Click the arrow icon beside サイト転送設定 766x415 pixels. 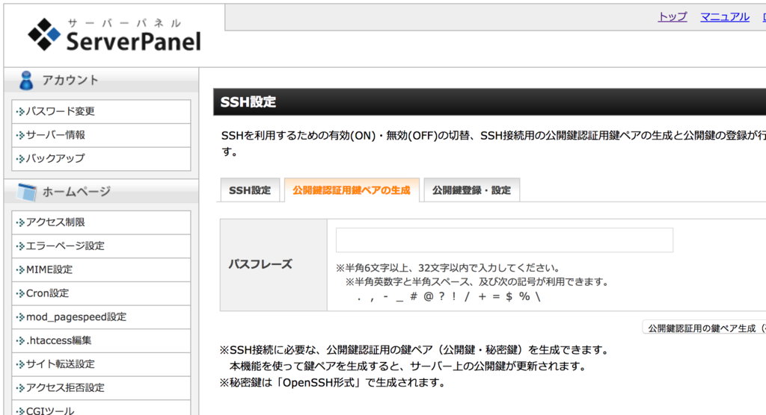click(20, 364)
